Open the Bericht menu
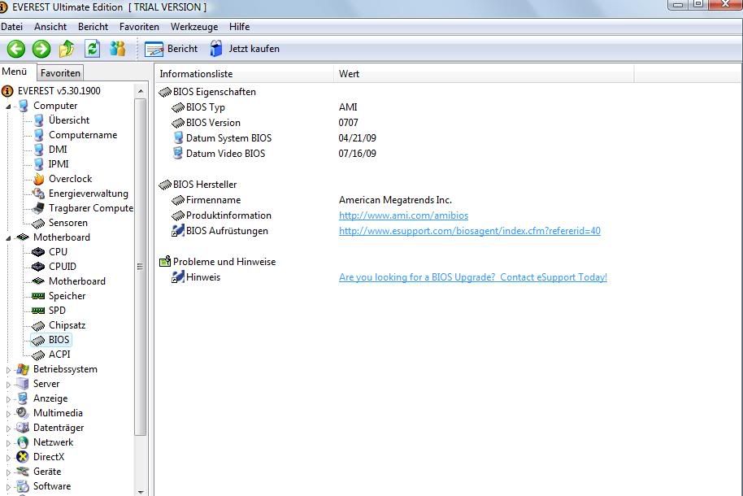The height and width of the screenshot is (496, 743). point(93,27)
